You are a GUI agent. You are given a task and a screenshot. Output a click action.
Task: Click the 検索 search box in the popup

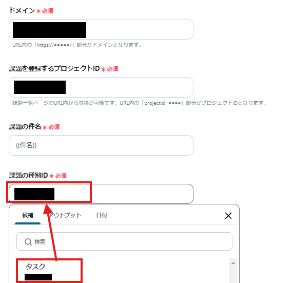[124, 241]
